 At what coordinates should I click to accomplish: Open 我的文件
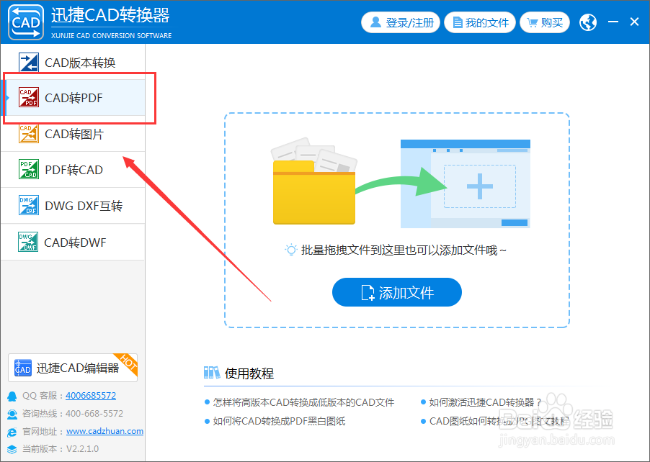tap(480, 22)
